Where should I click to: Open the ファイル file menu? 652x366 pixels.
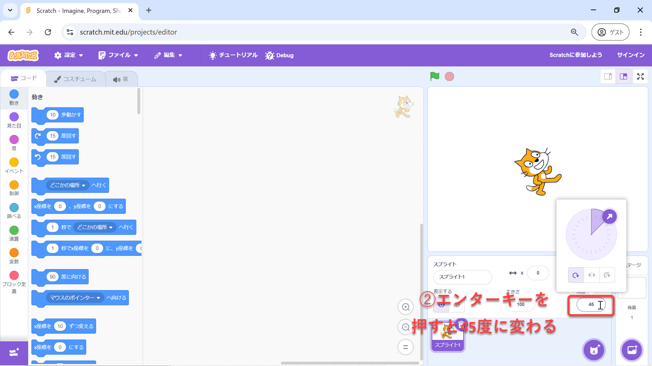[118, 55]
